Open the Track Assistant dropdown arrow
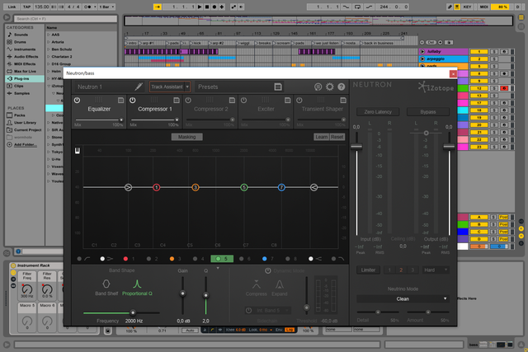This screenshot has width=528, height=352. pyautogui.click(x=187, y=87)
